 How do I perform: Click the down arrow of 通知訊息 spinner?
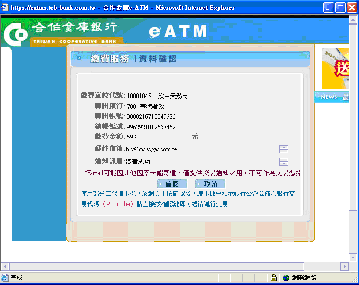pyautogui.click(x=284, y=164)
